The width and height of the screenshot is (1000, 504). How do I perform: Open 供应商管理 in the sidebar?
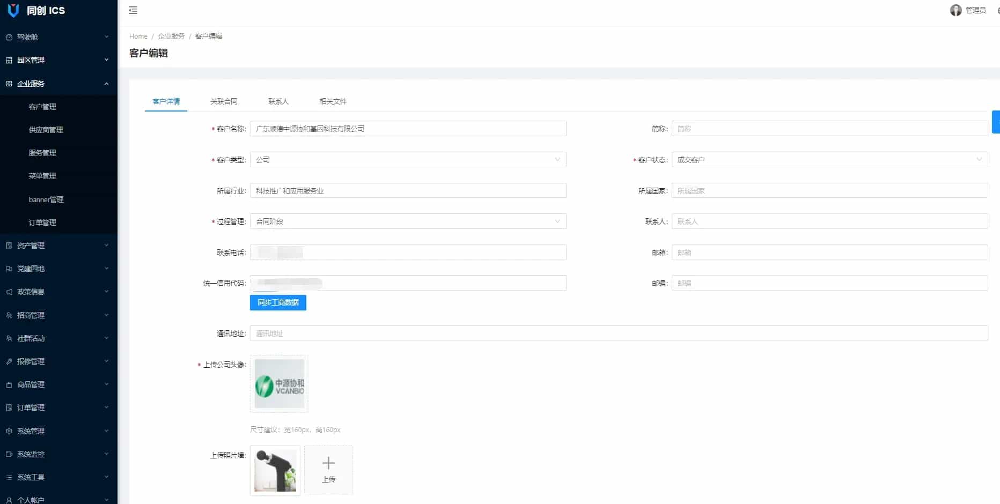tap(46, 130)
